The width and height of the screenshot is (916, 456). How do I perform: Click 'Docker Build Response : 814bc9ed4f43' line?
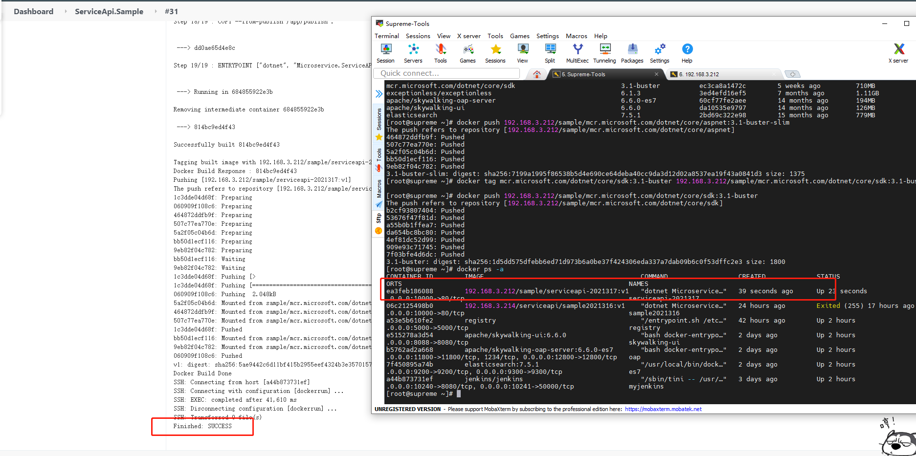(235, 171)
